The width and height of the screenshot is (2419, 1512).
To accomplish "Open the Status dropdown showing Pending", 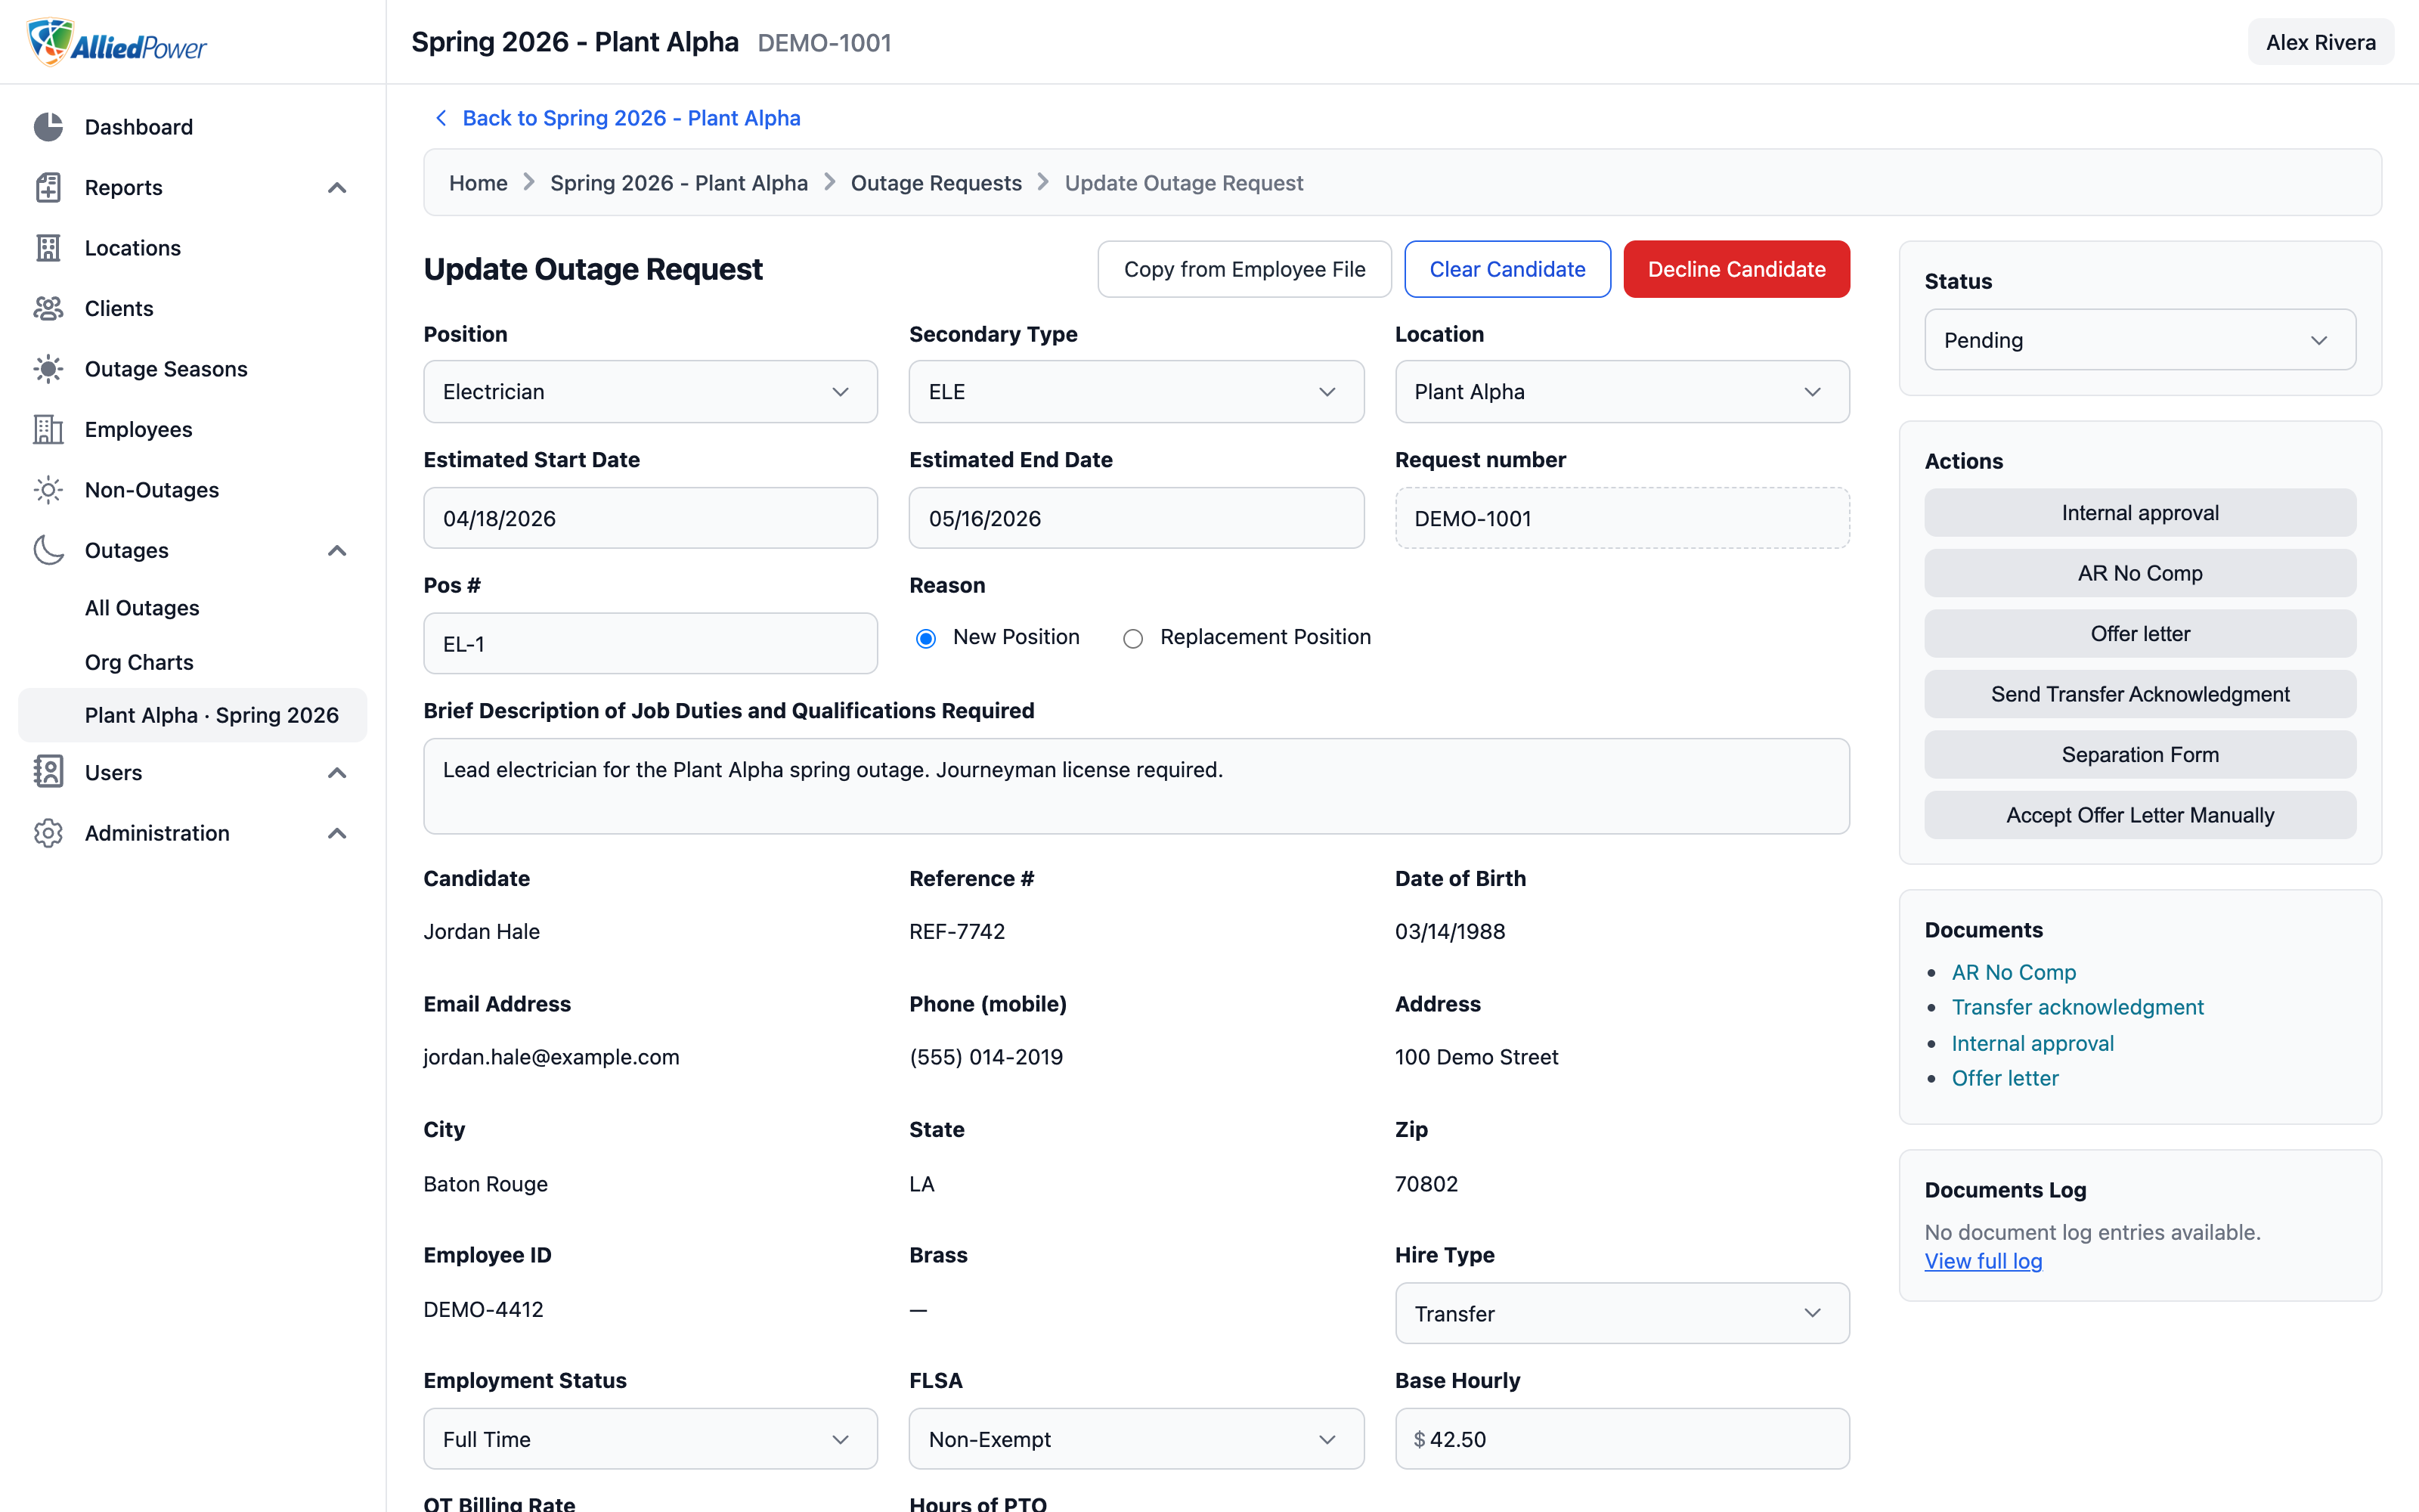I will [2140, 340].
